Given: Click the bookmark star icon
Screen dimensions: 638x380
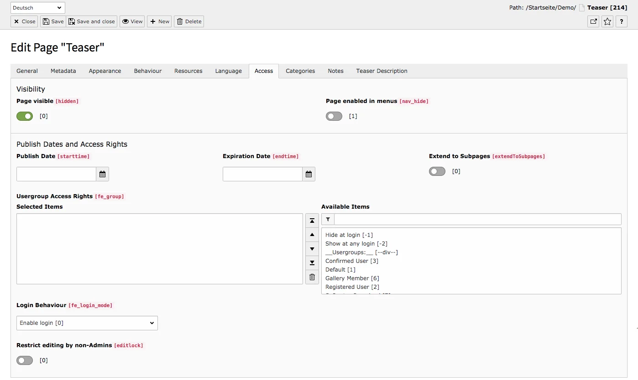Looking at the screenshot, I should pos(607,21).
